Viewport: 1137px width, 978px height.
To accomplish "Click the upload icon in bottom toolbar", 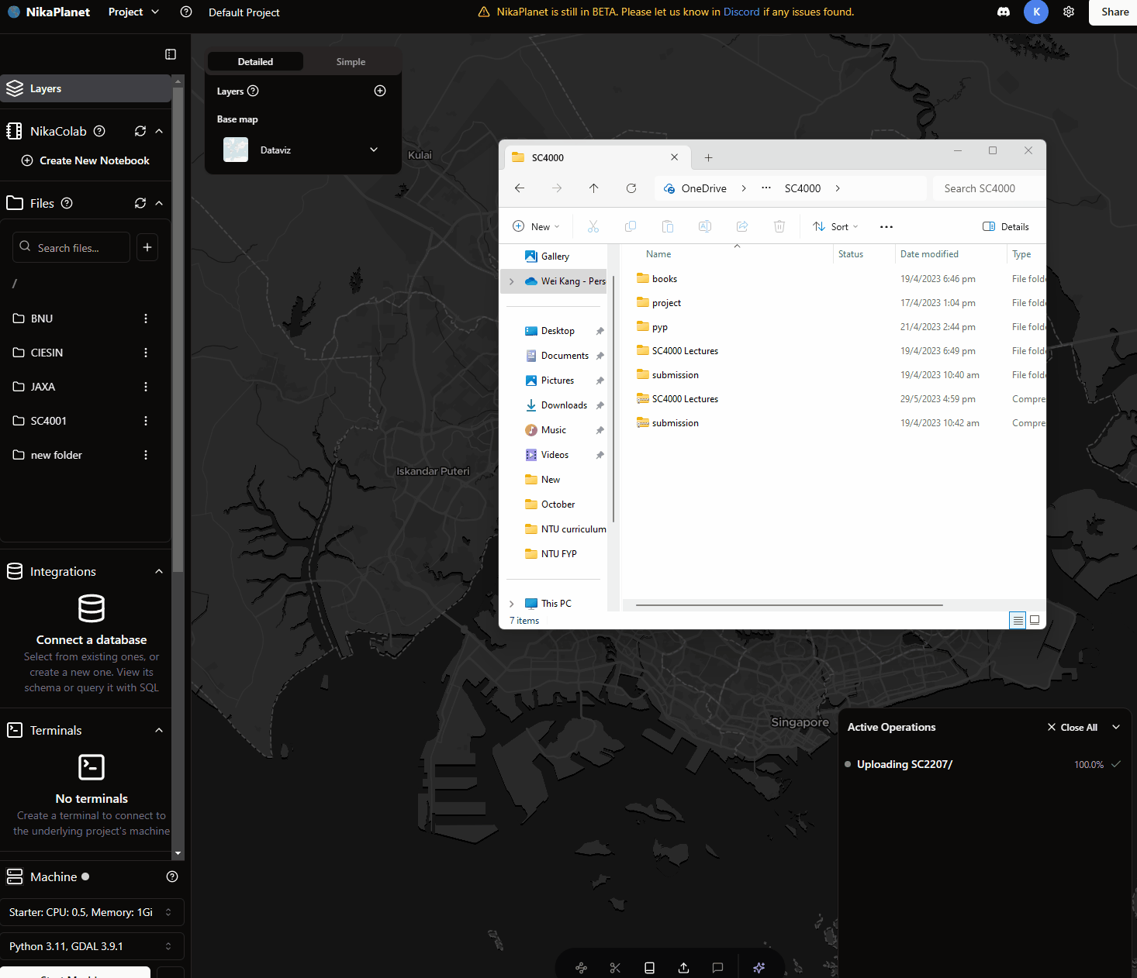I will coord(683,967).
